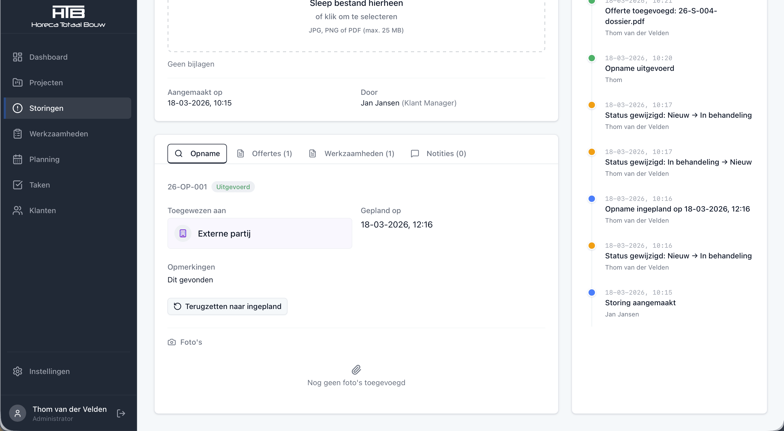Image resolution: width=784 pixels, height=431 pixels.
Task: Click Terugzetten naar ingepland button
Action: coord(227,306)
